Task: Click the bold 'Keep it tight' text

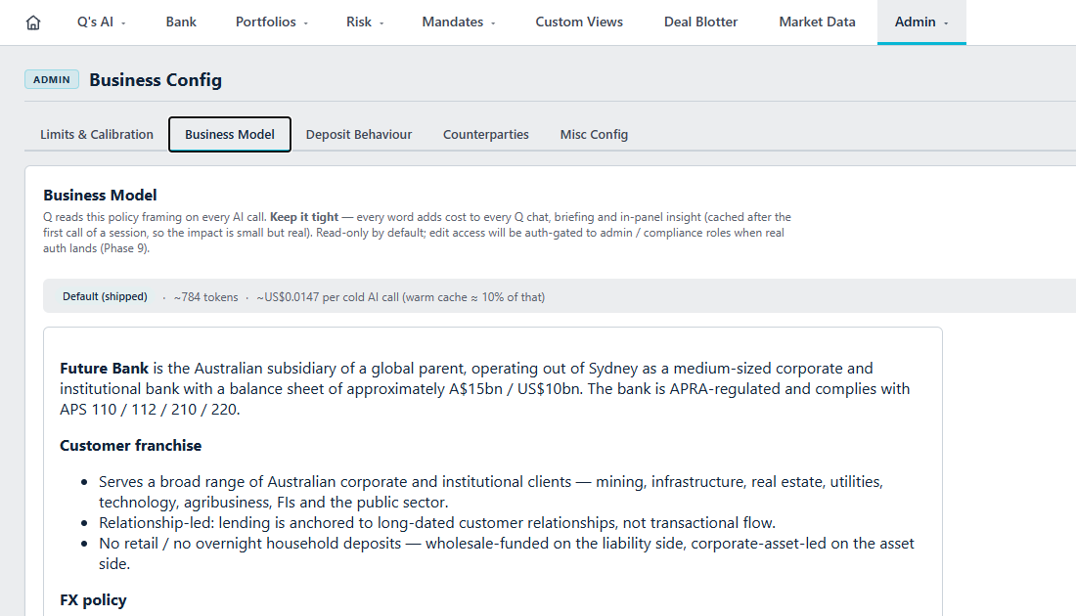Action: 304,217
